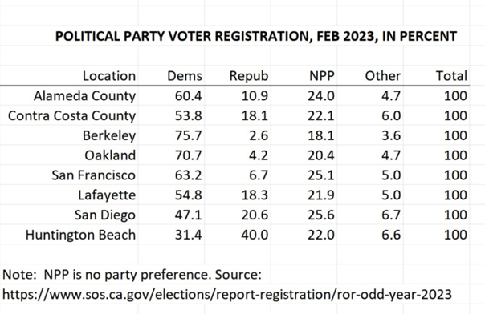Select the table title cell
The image size is (485, 314).
coord(256,36)
